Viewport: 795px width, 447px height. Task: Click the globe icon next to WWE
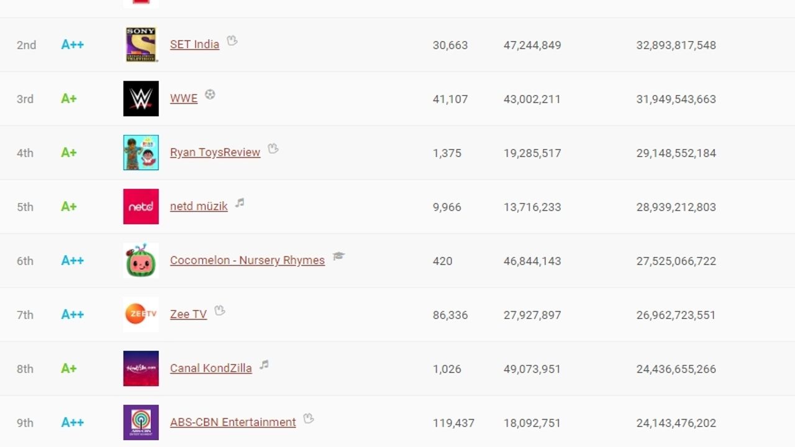[210, 96]
